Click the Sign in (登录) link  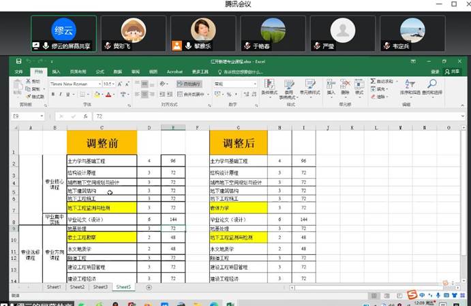pos(435,71)
